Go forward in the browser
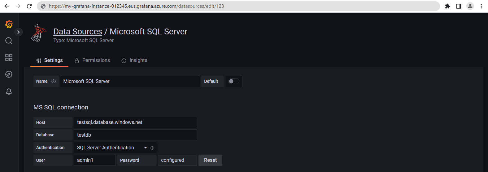The width and height of the screenshot is (488, 172). coord(18,6)
